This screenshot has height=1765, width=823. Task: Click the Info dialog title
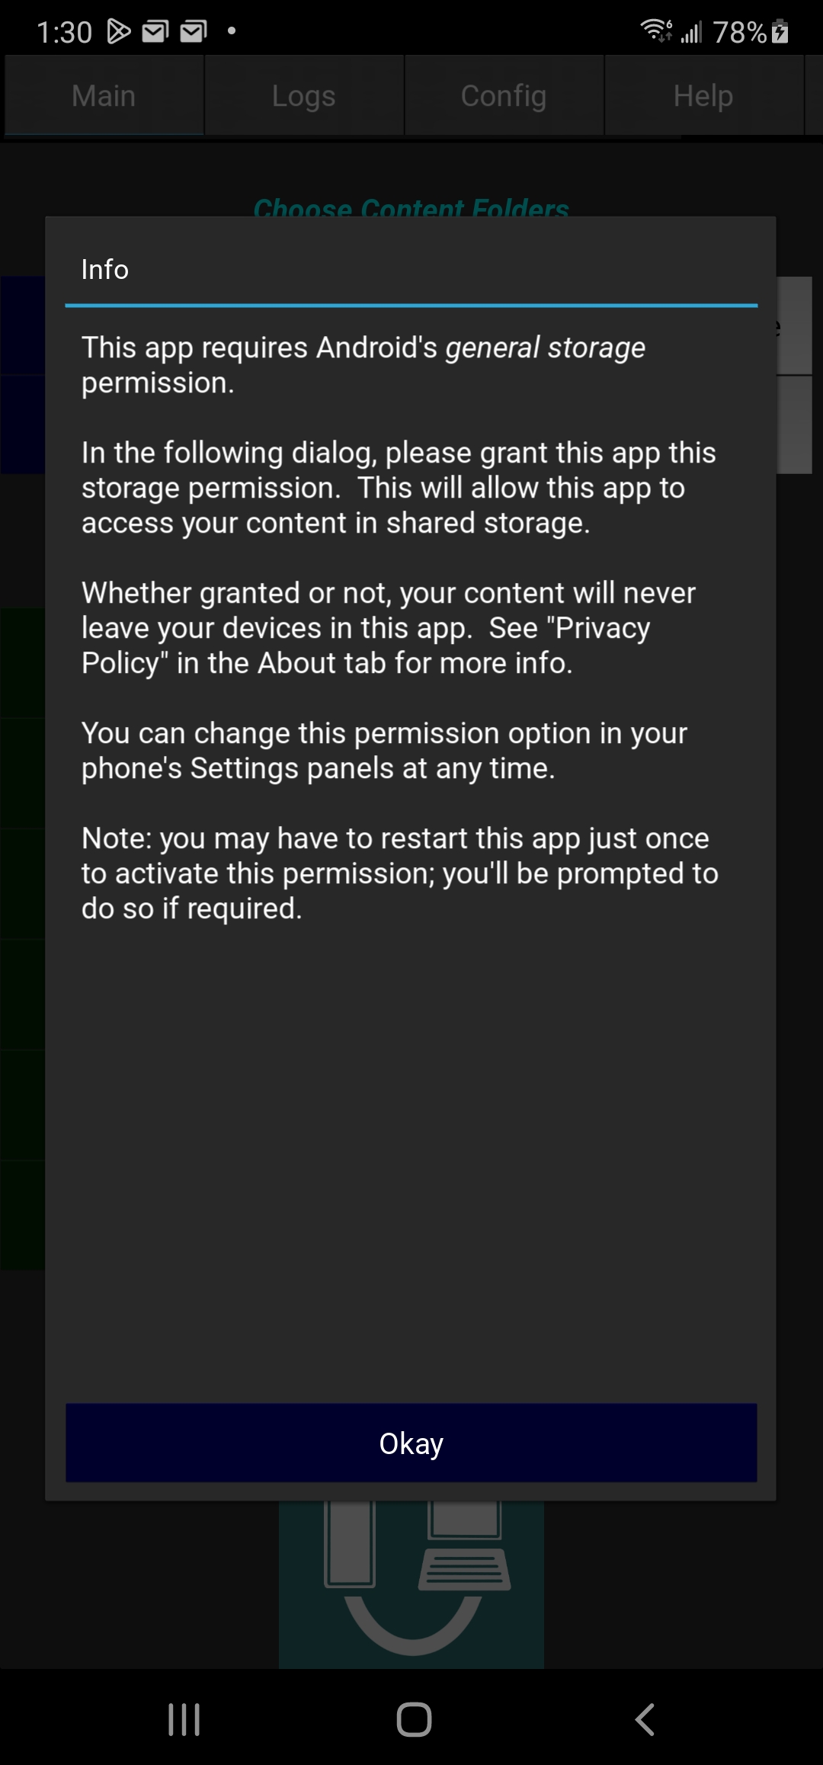click(105, 269)
